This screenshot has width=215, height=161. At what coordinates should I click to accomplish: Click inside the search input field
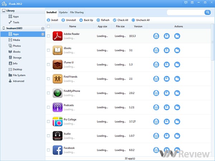(x=186, y=13)
